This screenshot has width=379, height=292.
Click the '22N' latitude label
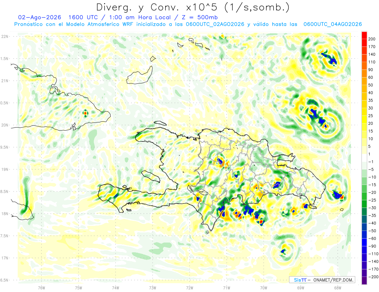(5, 37)
